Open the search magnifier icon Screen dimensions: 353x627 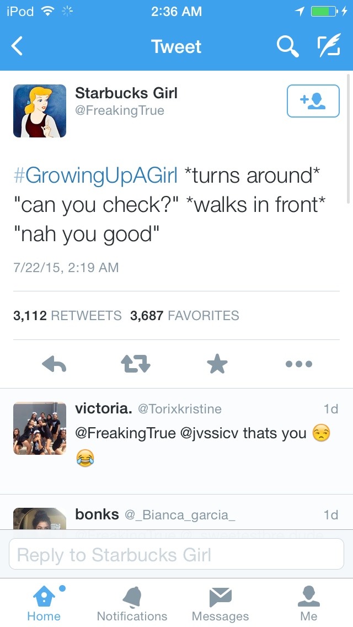click(x=288, y=46)
